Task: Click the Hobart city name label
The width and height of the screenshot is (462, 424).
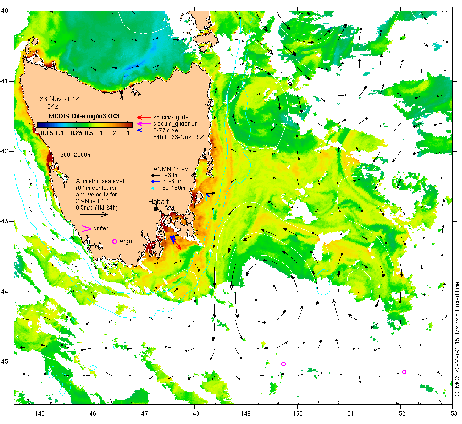Action: pyautogui.click(x=158, y=202)
